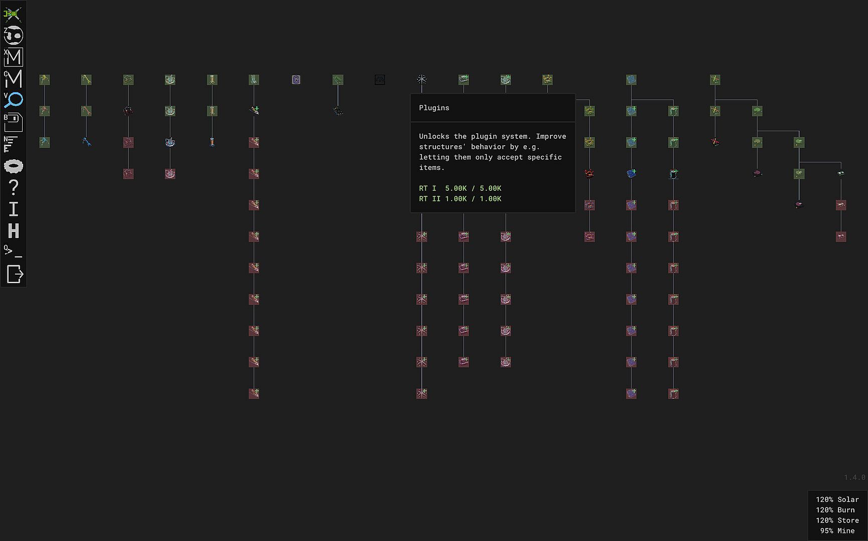Viewport: 868px width, 541px height.
Task: Open the save disk icon marked B
Action: [14, 122]
